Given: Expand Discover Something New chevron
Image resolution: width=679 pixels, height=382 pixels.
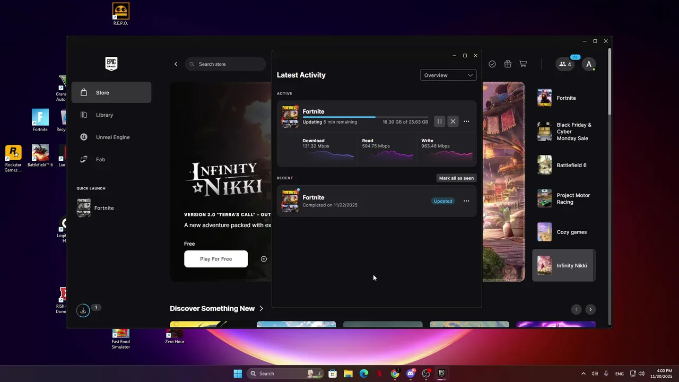Looking at the screenshot, I should [261, 309].
